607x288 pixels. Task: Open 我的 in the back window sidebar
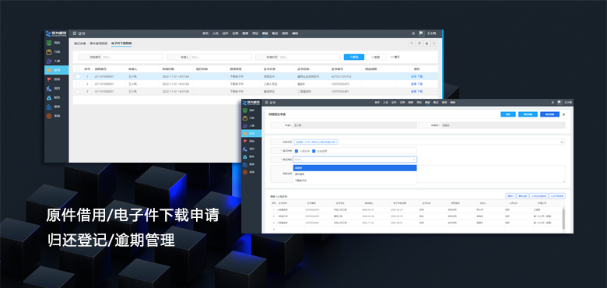point(57,43)
